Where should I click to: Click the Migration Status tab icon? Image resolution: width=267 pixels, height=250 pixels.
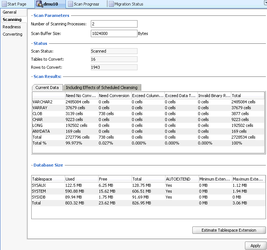pyautogui.click(x=111, y=4)
